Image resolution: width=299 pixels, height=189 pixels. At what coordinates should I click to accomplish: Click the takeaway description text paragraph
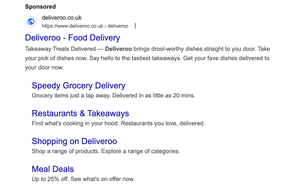point(147,58)
